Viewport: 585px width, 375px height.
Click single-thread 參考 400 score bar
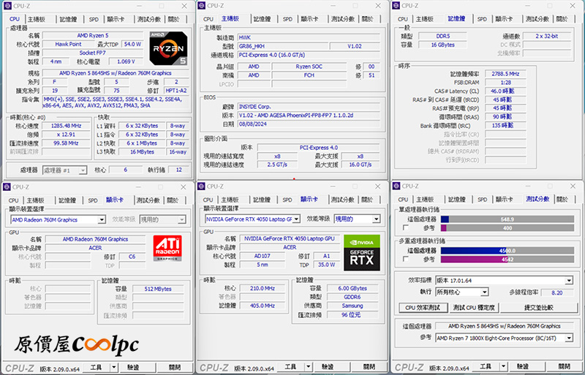coord(507,228)
